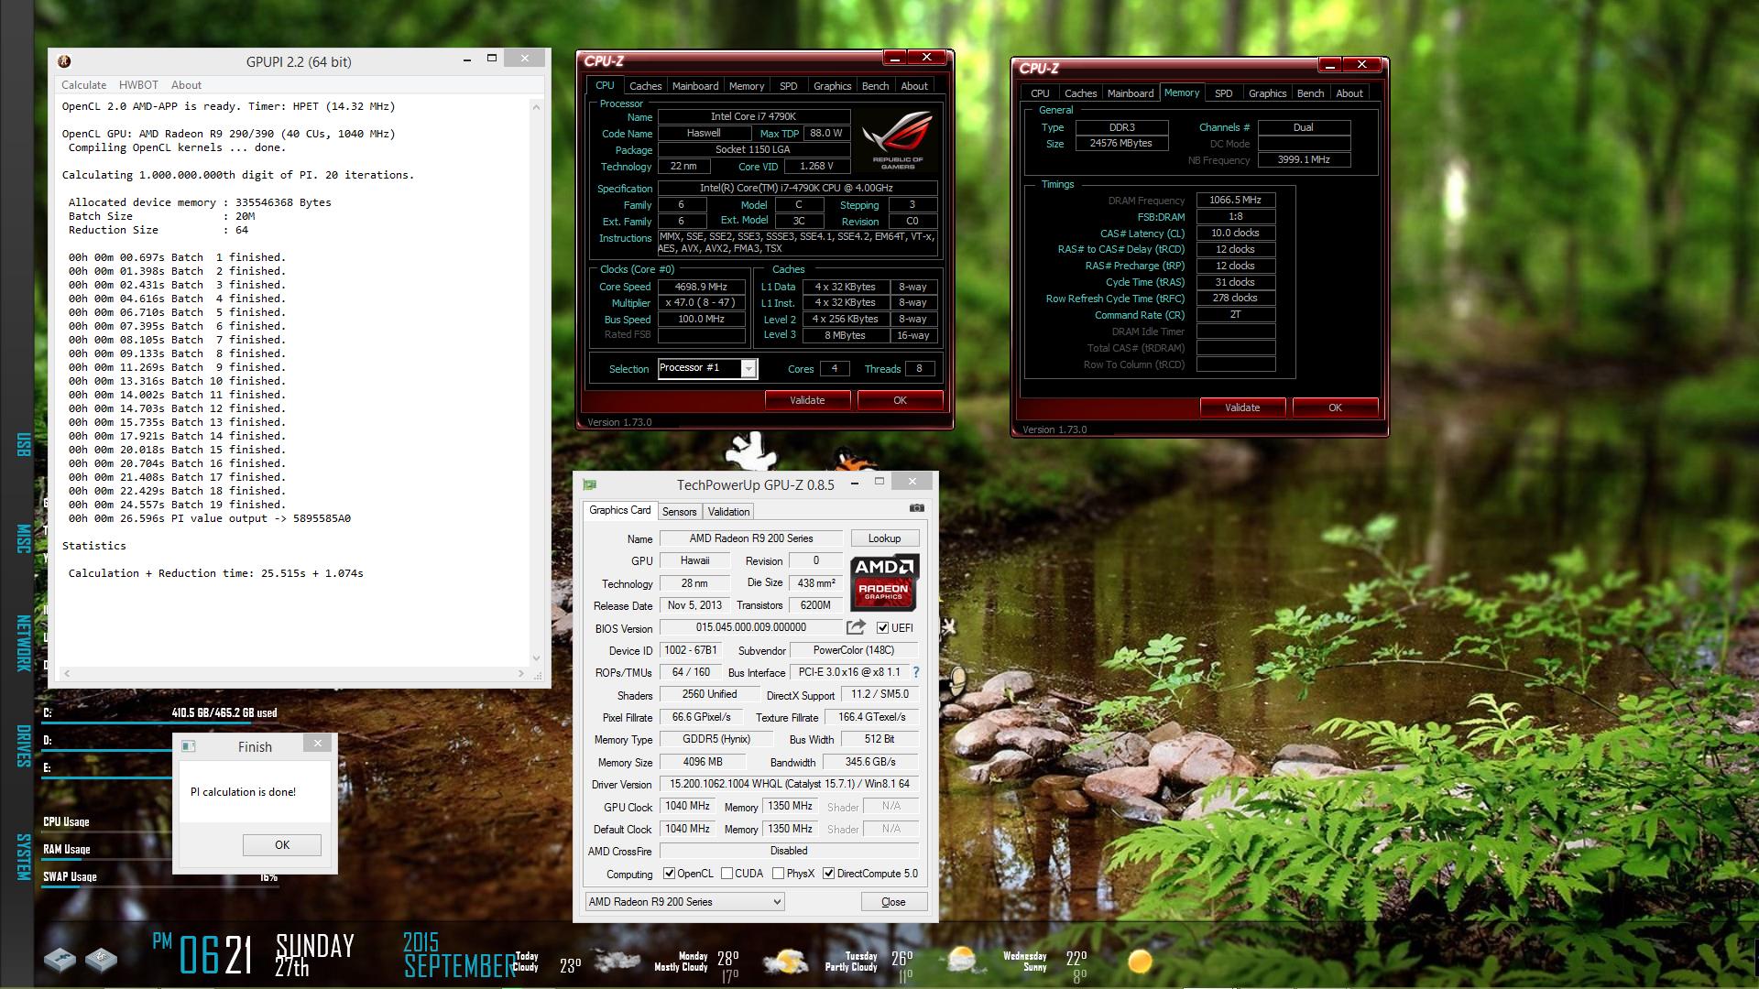Screen dimensions: 1759x989
Task: Open SPD tab in left CPU-Z window
Action: coord(788,86)
